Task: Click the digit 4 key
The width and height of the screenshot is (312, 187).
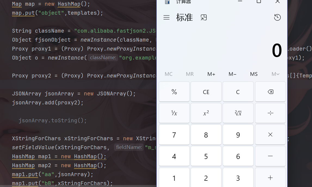Action: click(174, 156)
